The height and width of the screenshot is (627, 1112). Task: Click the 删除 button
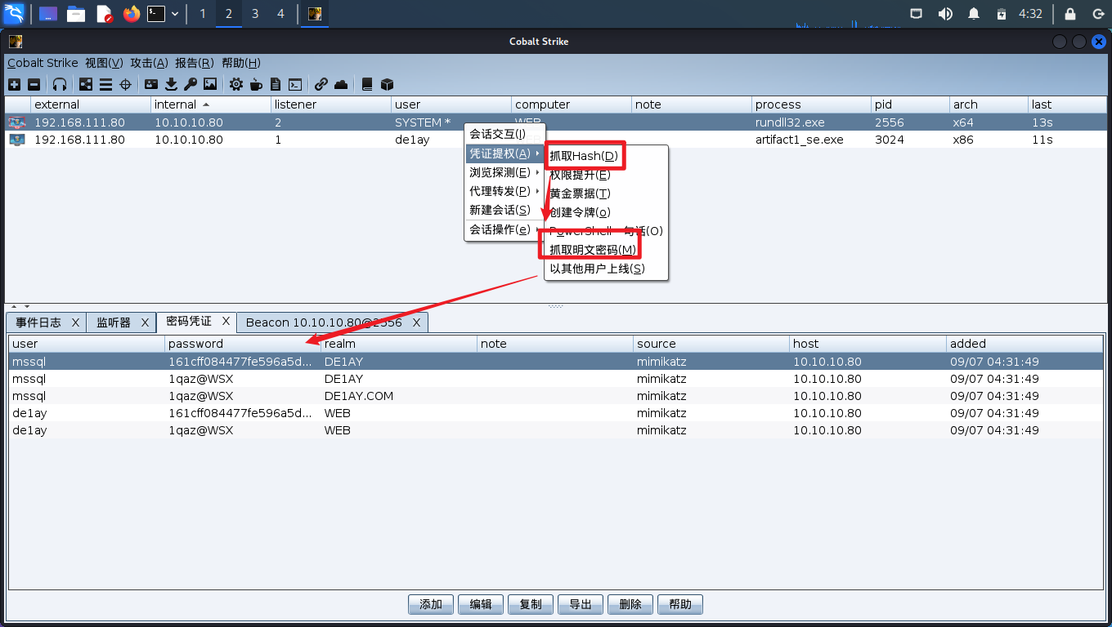pos(630,604)
